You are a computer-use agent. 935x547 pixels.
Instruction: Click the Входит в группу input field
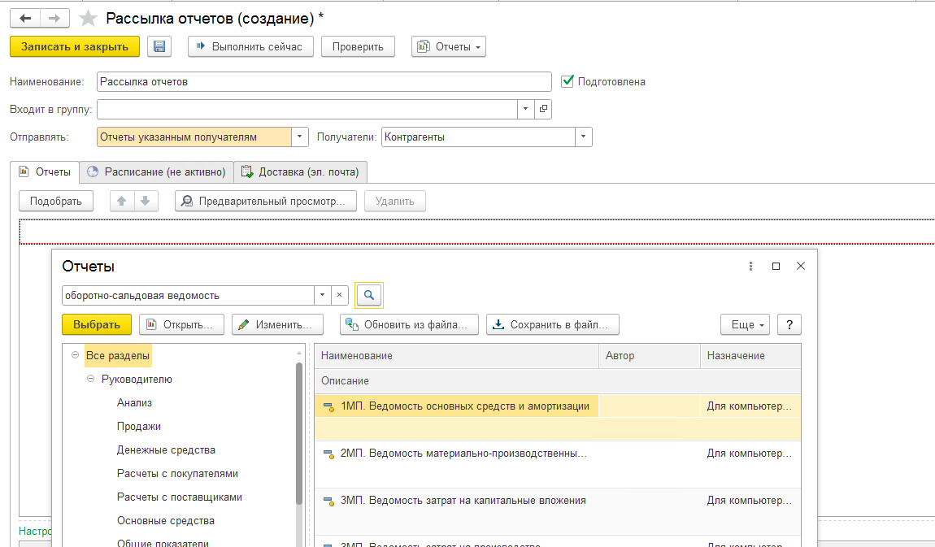[x=307, y=109]
